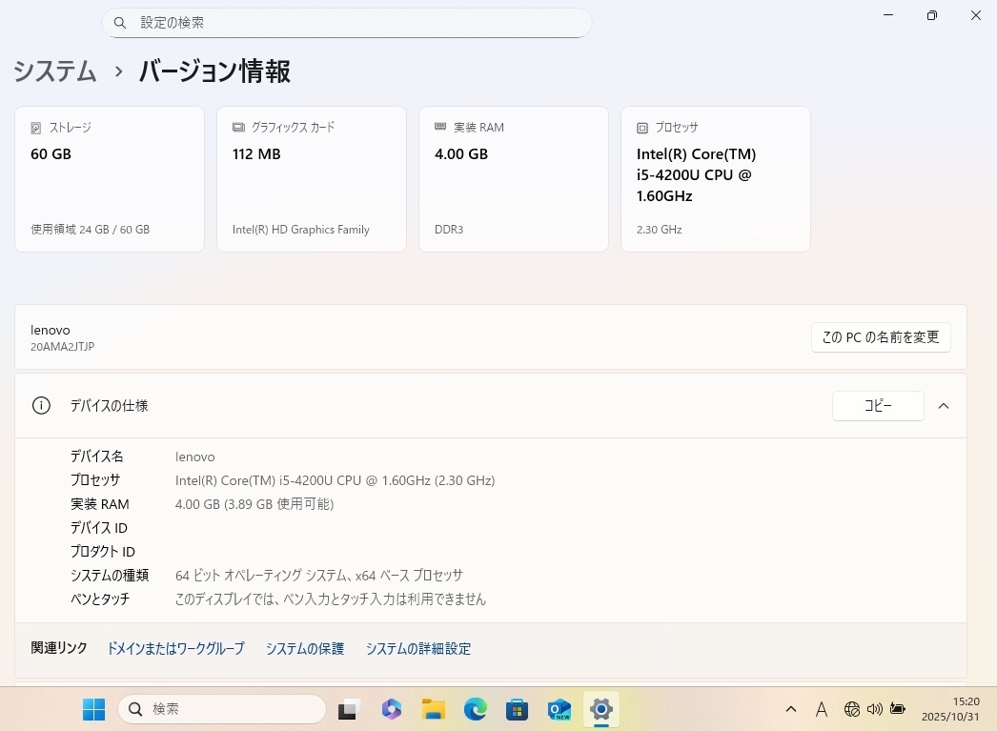Viewport: 997px width, 731px height.
Task: Show hidden system tray icons
Action: pyautogui.click(x=791, y=709)
